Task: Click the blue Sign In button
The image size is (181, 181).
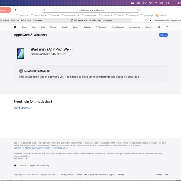Action: point(163,35)
